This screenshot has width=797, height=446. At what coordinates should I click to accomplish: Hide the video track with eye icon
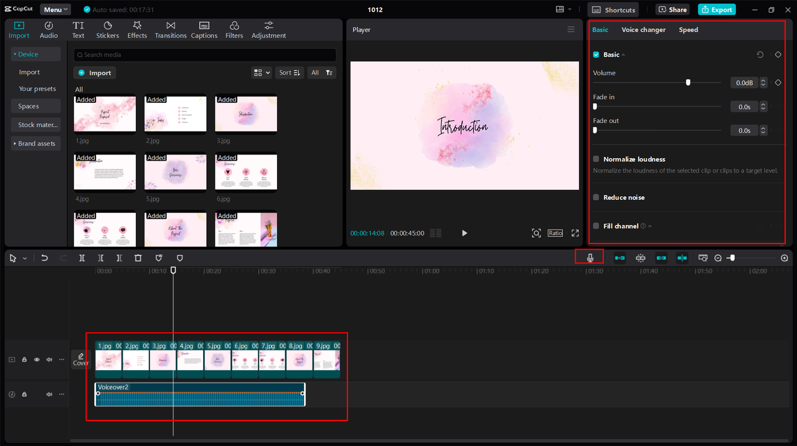click(37, 359)
